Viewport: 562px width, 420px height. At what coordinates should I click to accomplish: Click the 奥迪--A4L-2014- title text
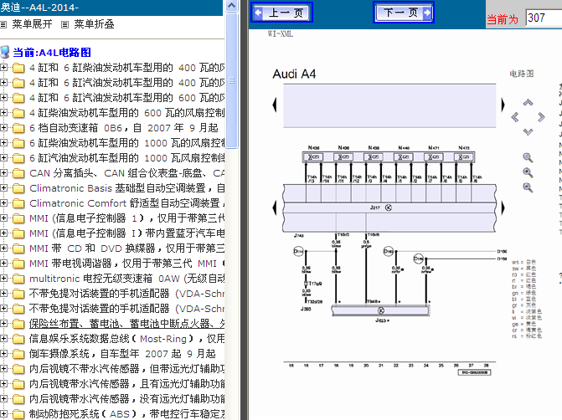[39, 8]
